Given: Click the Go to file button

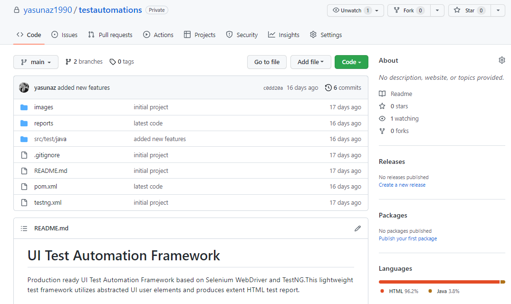Looking at the screenshot, I should 267,62.
